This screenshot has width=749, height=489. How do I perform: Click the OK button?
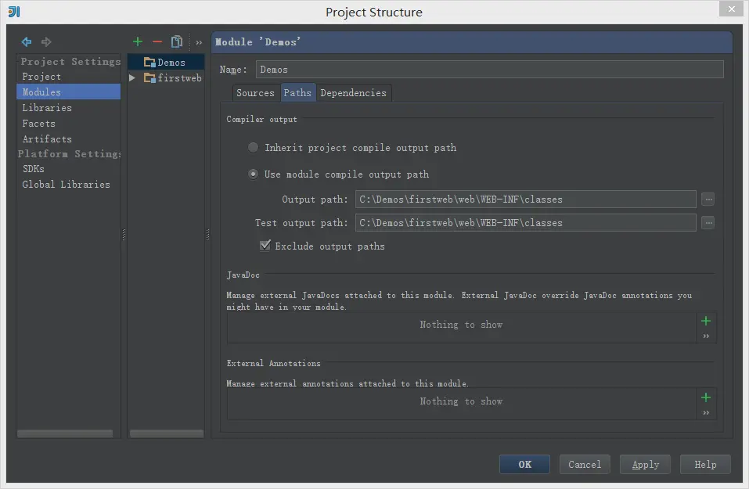(x=524, y=464)
